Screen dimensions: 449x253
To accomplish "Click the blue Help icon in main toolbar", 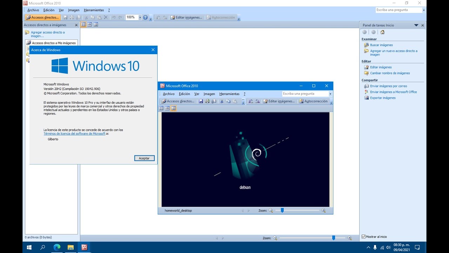I will click(145, 17).
